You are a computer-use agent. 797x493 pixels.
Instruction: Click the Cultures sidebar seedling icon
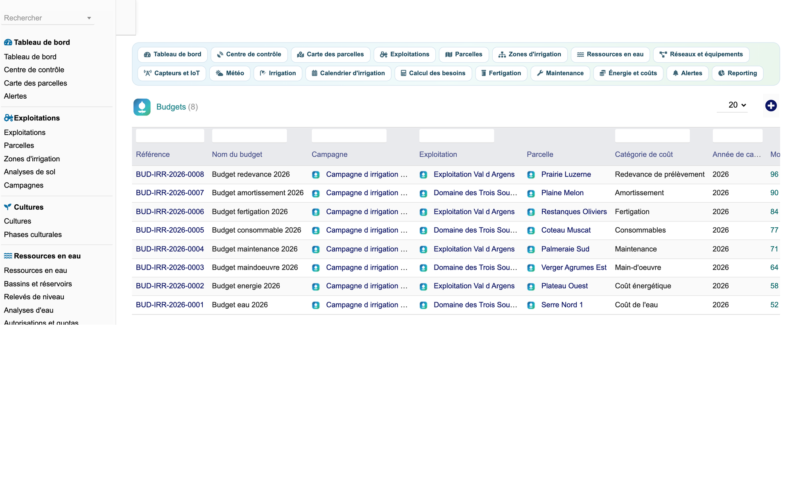[8, 207]
